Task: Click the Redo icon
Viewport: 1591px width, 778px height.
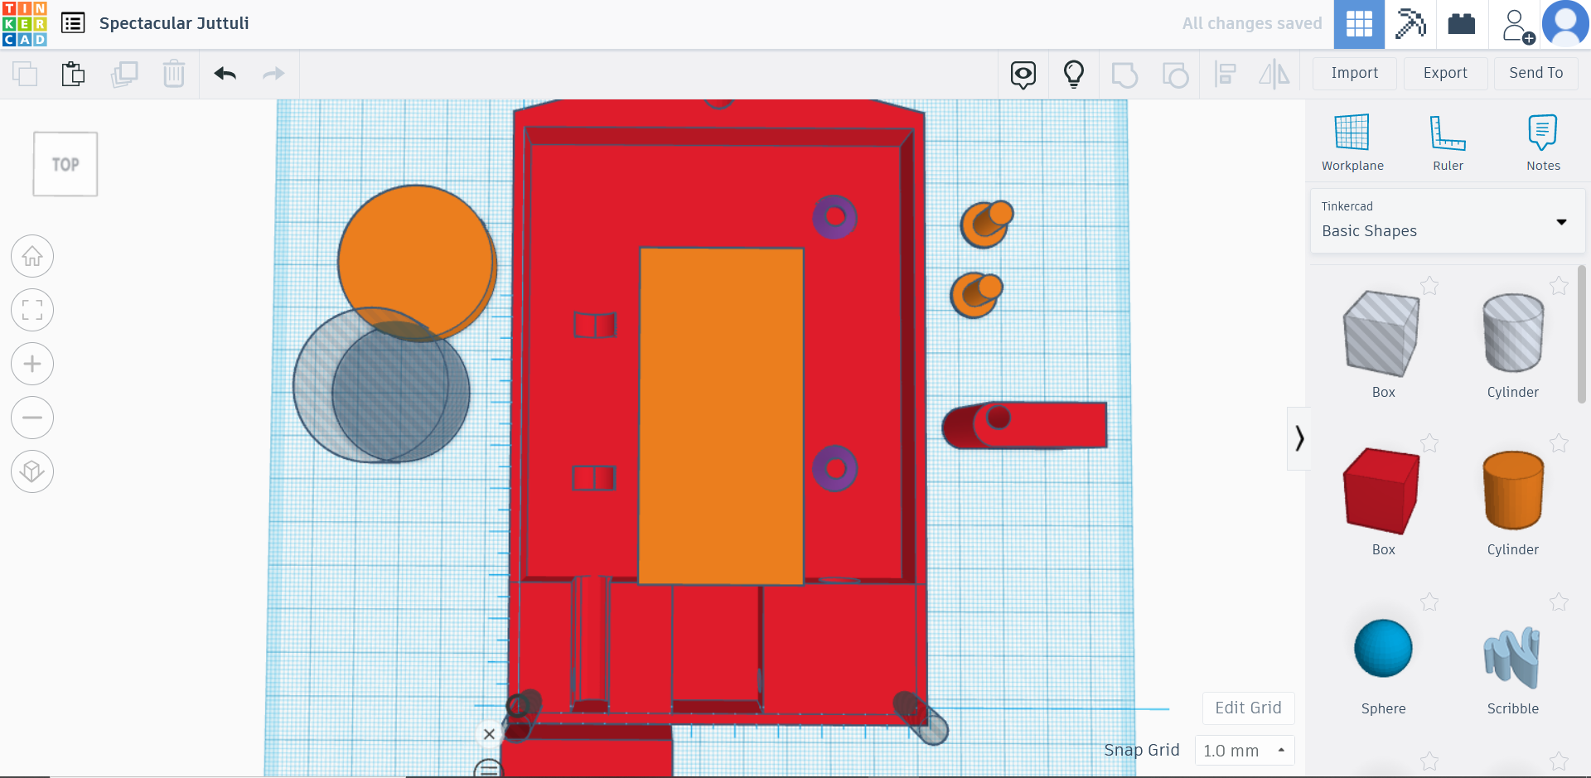Action: pos(273,74)
